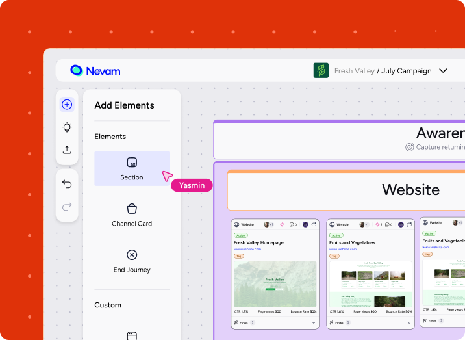465x340 pixels.
Task: Click comments icon on Fresh Valley Homepage card
Action: pos(292,224)
